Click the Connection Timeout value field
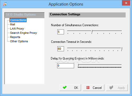This screenshot has height=96, width=132. click(61, 49)
